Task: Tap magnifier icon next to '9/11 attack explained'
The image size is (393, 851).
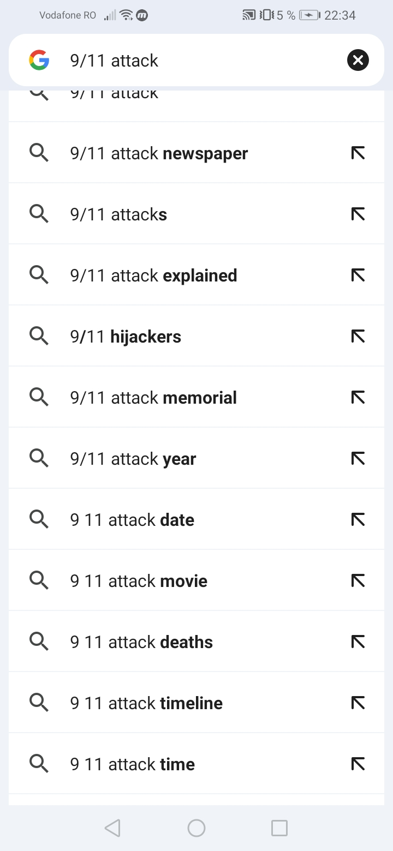Action: point(39,275)
